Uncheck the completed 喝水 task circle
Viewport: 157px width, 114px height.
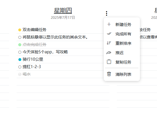(20, 74)
